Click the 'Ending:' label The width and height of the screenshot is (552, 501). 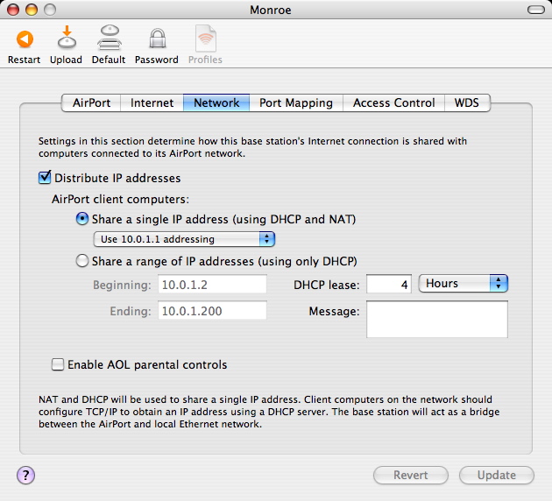click(x=131, y=311)
